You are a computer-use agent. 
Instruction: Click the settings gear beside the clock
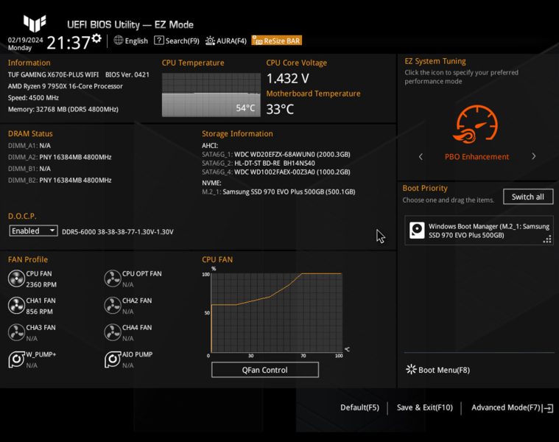tap(96, 38)
